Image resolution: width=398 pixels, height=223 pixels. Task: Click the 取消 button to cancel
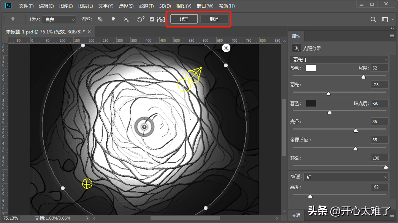tap(214, 19)
